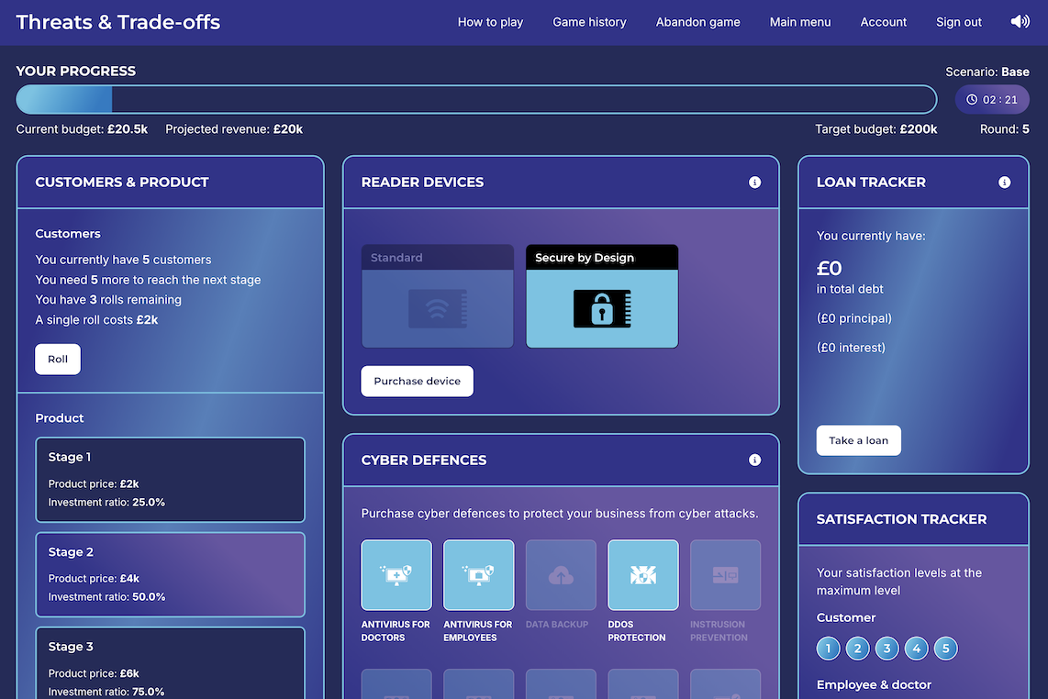Mute sound using the speaker icon

1020,22
